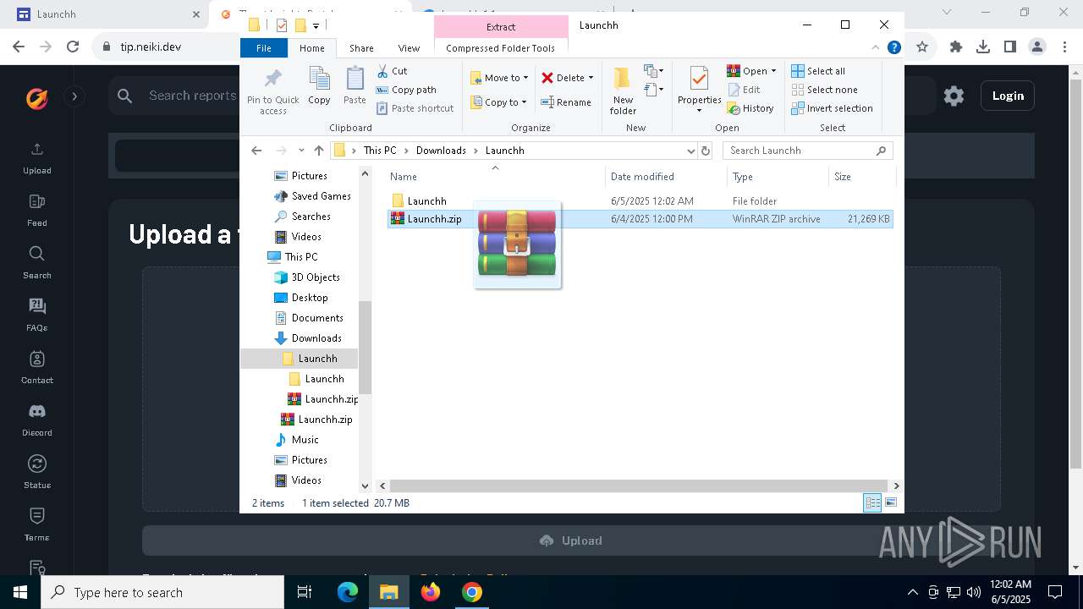Open website settings gear icon
Viewport: 1083px width, 609px height.
coord(954,96)
